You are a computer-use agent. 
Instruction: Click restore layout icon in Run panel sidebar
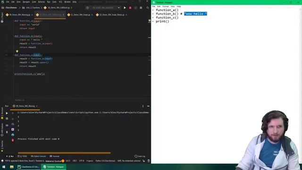[7, 126]
